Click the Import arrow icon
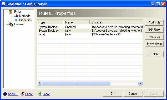 tap(40, 94)
